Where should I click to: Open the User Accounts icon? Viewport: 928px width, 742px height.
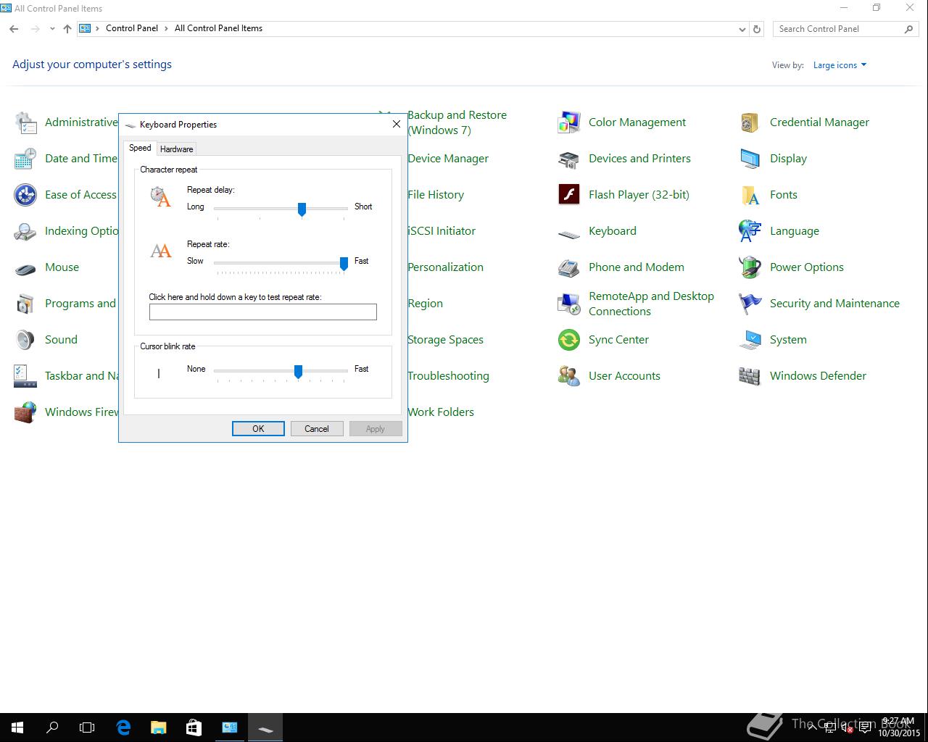(569, 376)
